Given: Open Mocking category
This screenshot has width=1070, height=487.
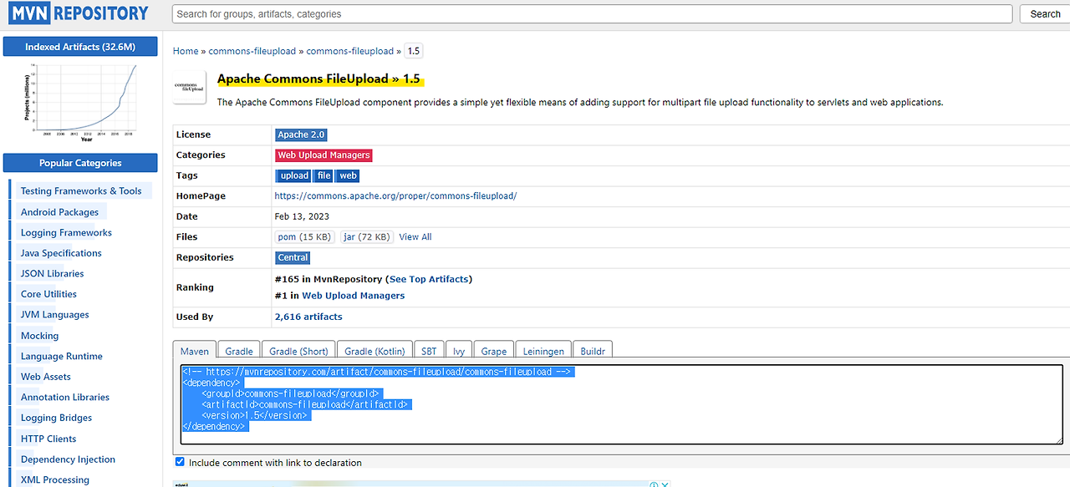Looking at the screenshot, I should [x=39, y=336].
